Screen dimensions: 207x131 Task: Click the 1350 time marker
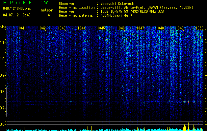pos(200,28)
